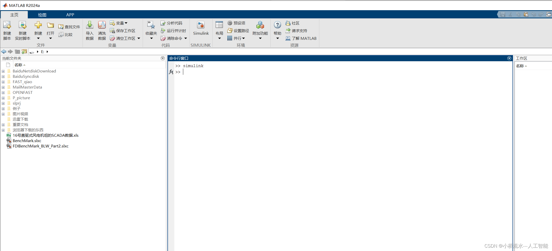Image resolution: width=552 pixels, height=251 pixels.
Task: Switch to the APP tab
Action: (70, 15)
